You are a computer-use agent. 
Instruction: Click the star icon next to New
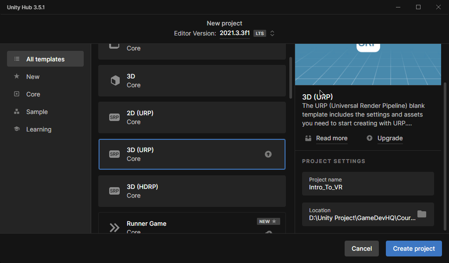tap(16, 76)
